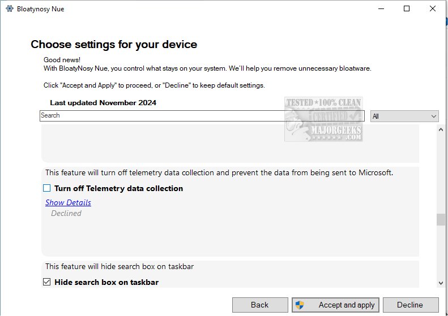The width and height of the screenshot is (448, 316).
Task: Click the Turn off Telemetry data collection label
Action: point(118,188)
